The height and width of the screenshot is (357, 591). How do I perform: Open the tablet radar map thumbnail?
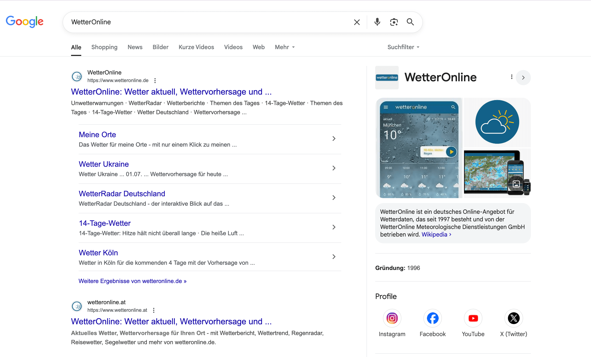pyautogui.click(x=497, y=173)
